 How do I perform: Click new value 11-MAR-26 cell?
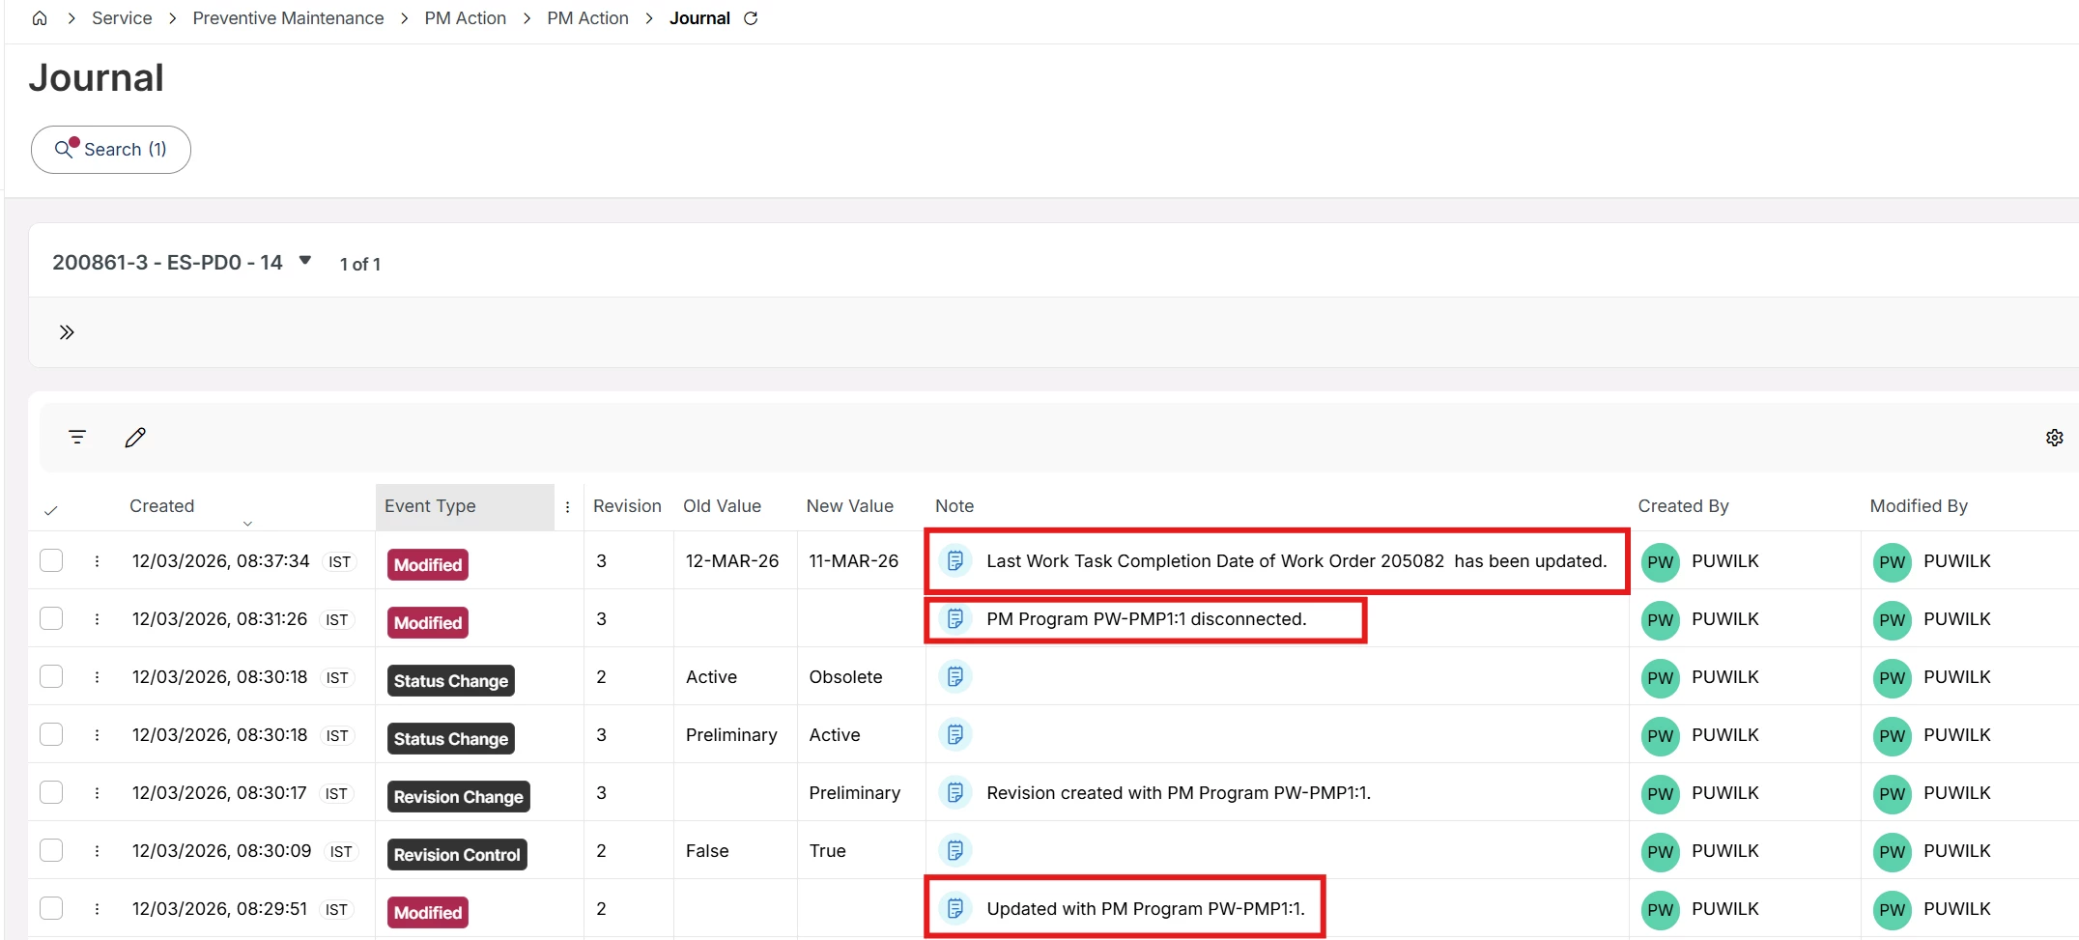pos(854,560)
